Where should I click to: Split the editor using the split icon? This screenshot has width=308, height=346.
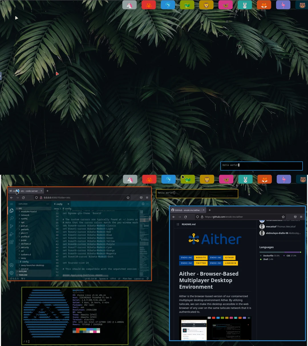143,204
